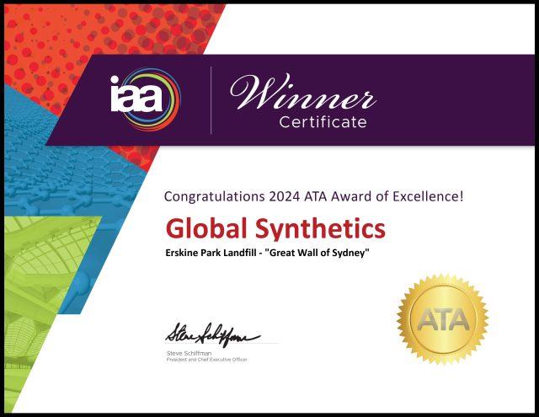Select the "2024" year text
This screenshot has height=417, width=539.
tap(286, 197)
